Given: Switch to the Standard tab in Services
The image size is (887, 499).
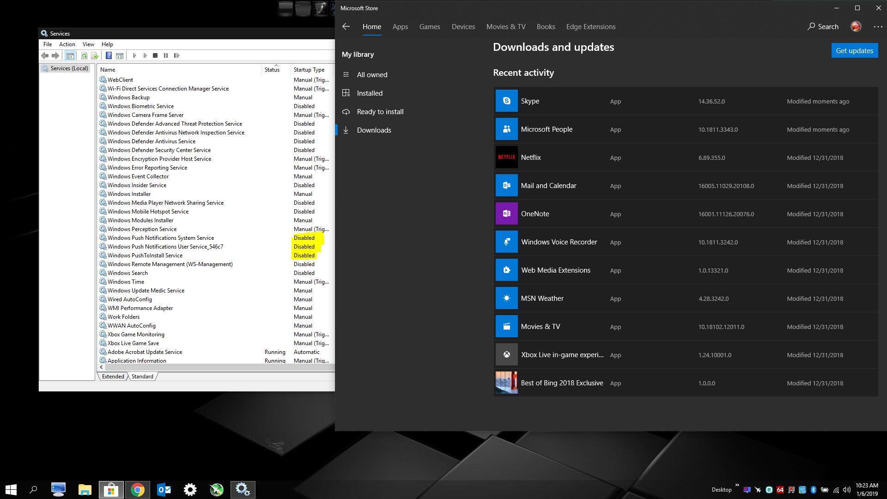Looking at the screenshot, I should pos(142,377).
